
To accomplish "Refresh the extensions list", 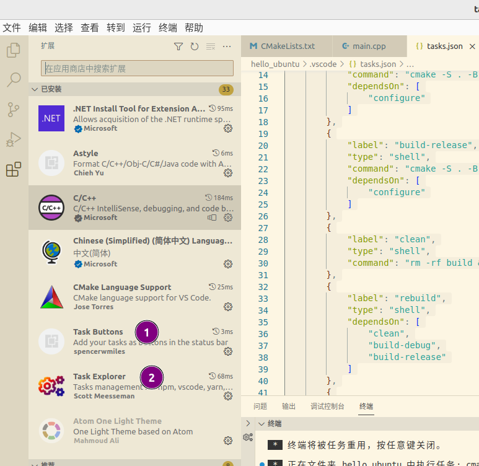I will tap(195, 46).
